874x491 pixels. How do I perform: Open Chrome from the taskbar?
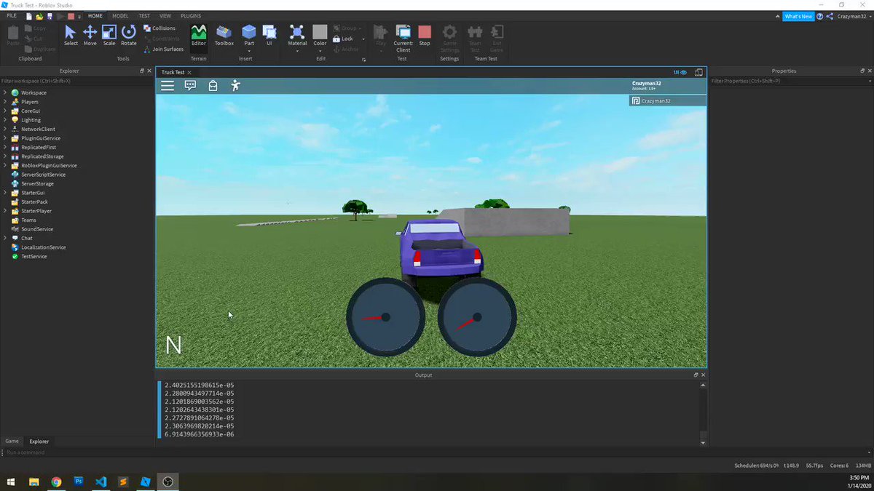tap(56, 482)
